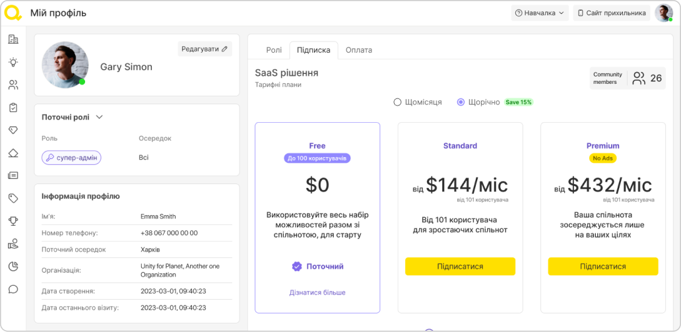The width and height of the screenshot is (681, 332).
Task: Click the Дізнатися більше link
Action: coord(317,292)
